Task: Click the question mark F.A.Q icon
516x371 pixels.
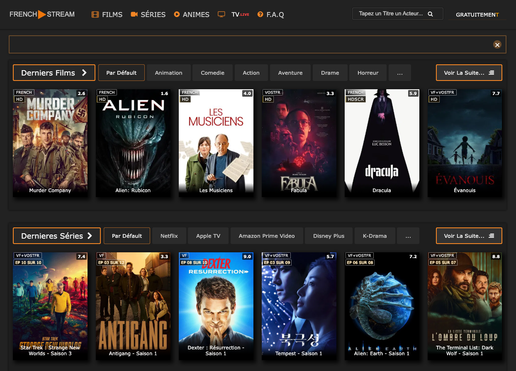Action: pyautogui.click(x=260, y=15)
